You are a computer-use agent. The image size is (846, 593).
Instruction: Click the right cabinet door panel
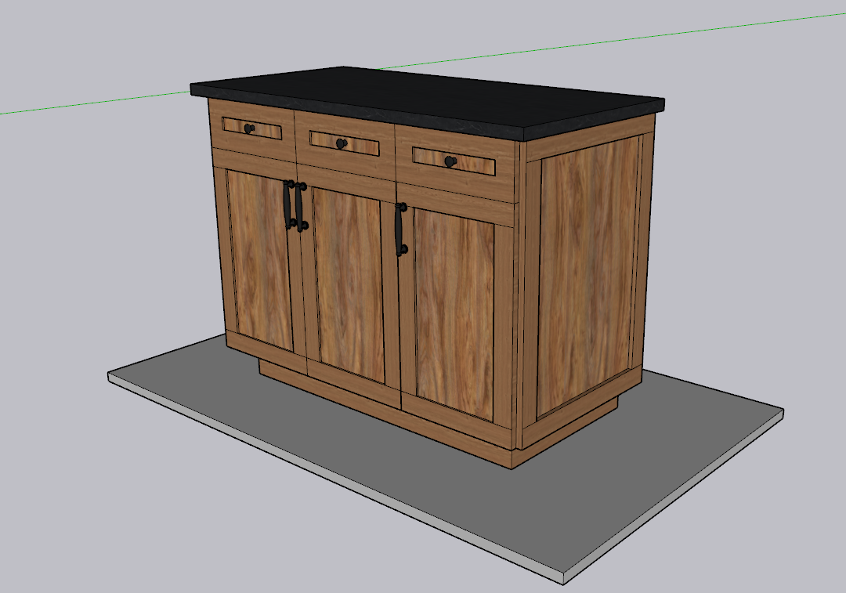click(453, 313)
